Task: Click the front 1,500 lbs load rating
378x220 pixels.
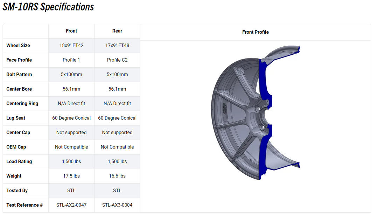Action: click(x=71, y=161)
